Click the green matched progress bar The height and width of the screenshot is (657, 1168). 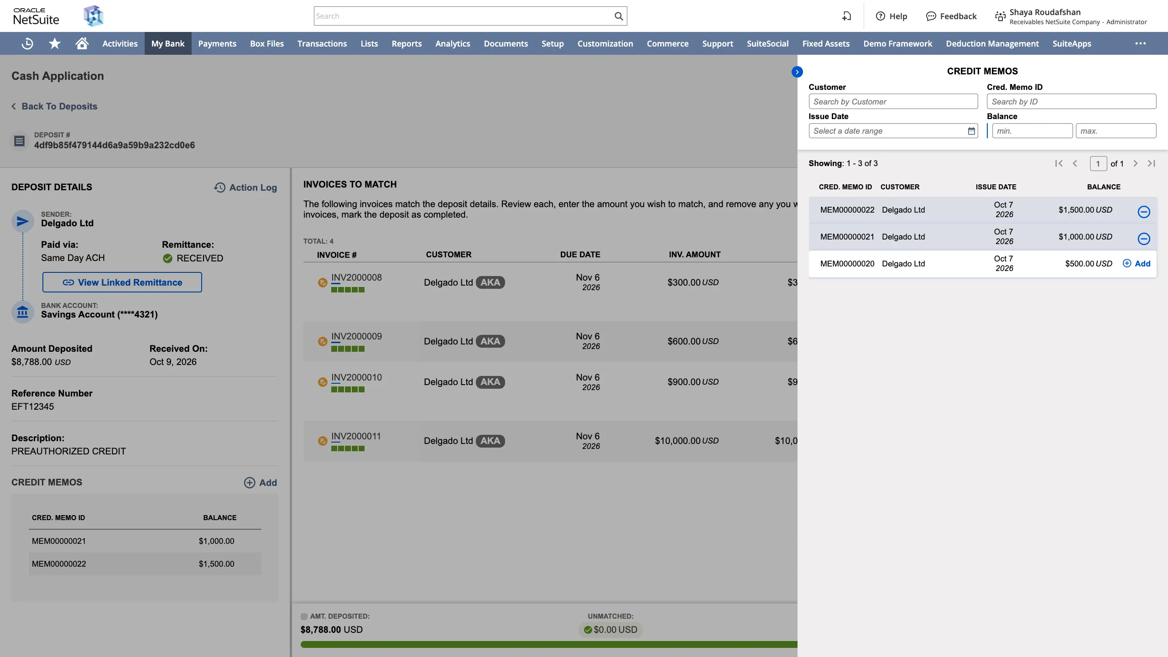pos(549,645)
